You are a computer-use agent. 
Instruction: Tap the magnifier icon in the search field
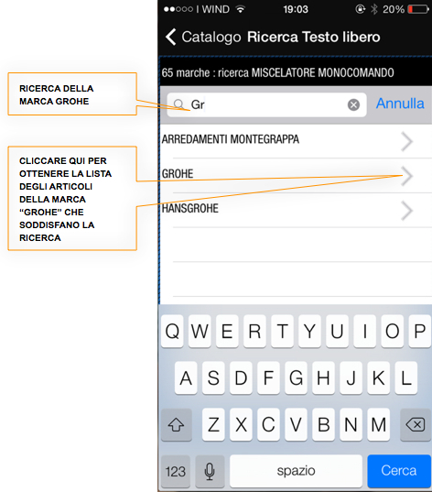click(x=178, y=104)
